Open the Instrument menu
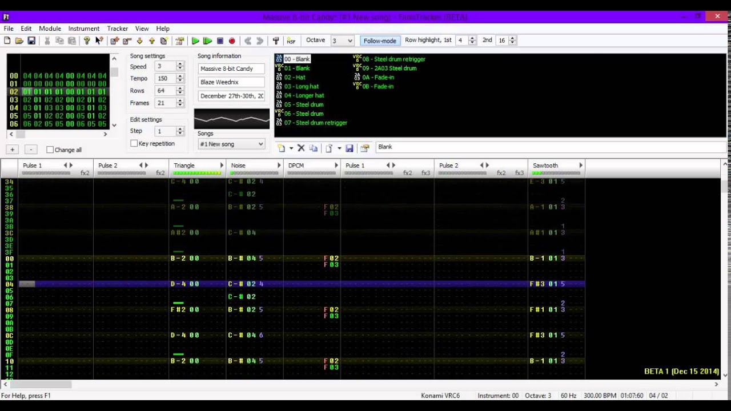Viewport: 731px width, 411px height. (84, 29)
